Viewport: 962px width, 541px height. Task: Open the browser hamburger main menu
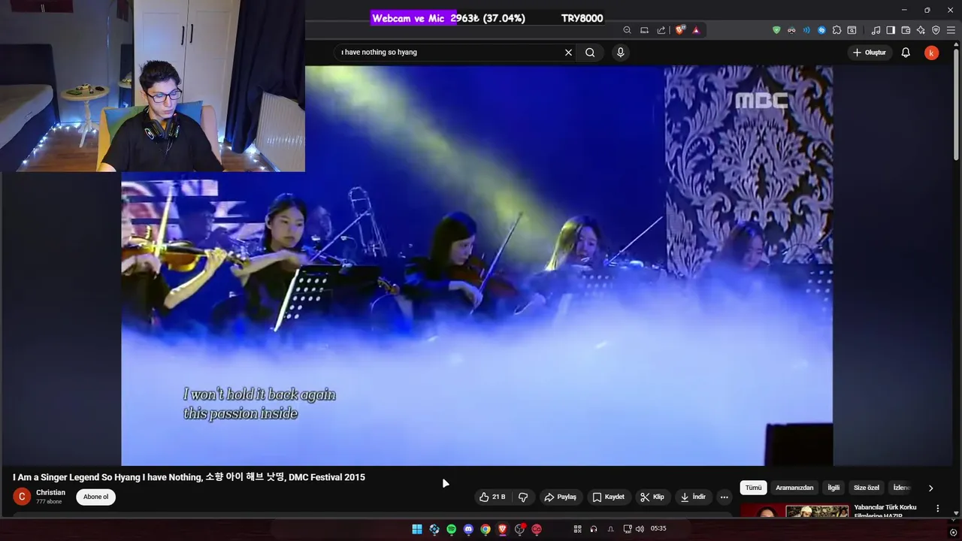click(x=951, y=30)
